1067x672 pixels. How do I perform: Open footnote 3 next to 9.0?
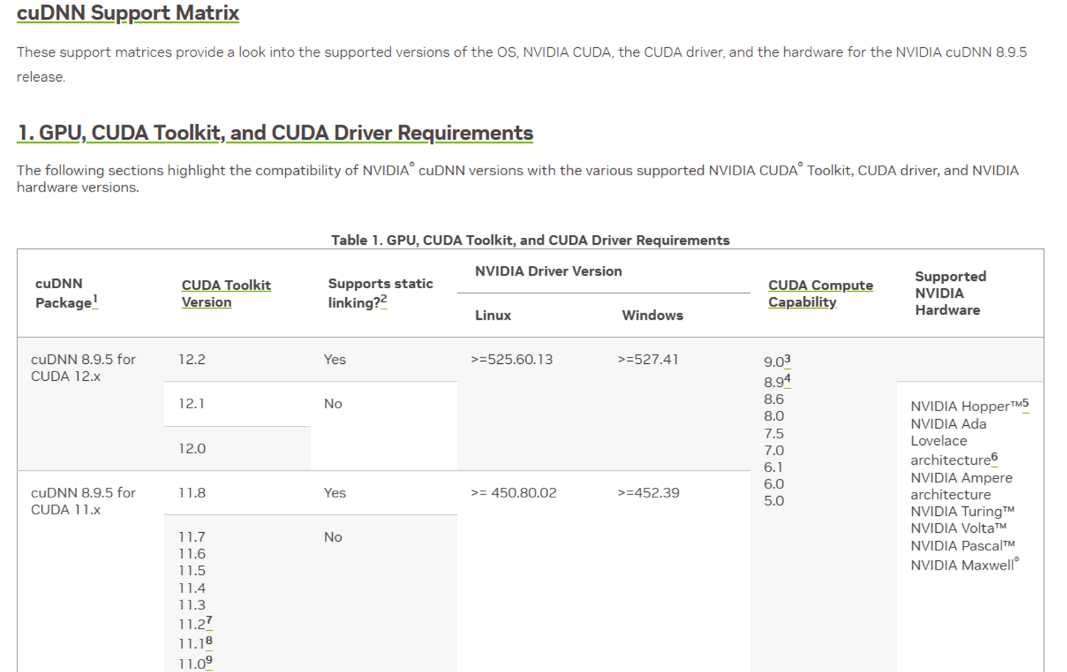(787, 359)
